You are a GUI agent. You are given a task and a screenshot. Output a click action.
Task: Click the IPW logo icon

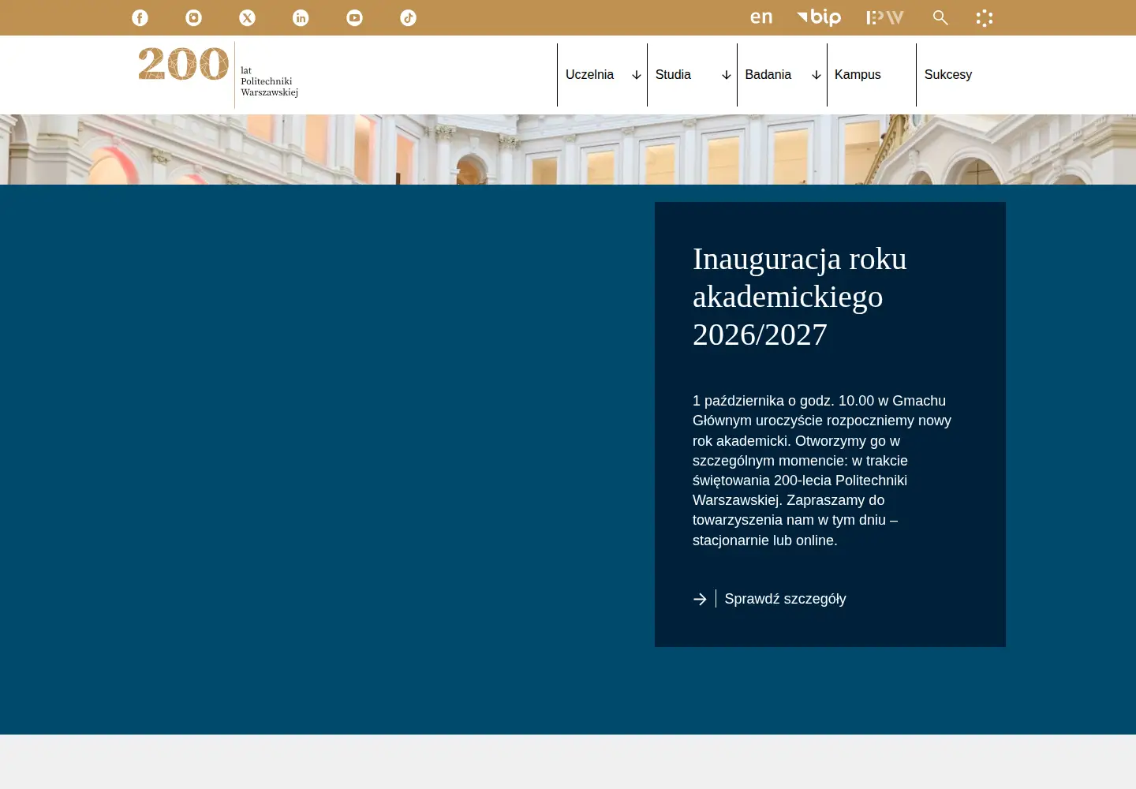pyautogui.click(x=885, y=17)
